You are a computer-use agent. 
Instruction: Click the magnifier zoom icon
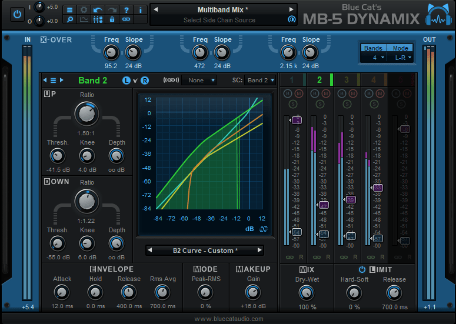[x=69, y=19]
